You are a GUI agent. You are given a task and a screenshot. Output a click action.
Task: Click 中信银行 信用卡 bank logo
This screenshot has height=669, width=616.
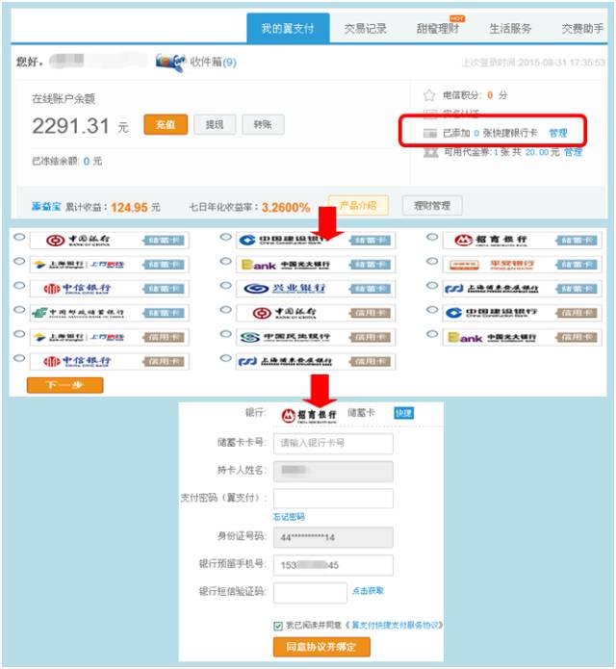[x=77, y=361]
